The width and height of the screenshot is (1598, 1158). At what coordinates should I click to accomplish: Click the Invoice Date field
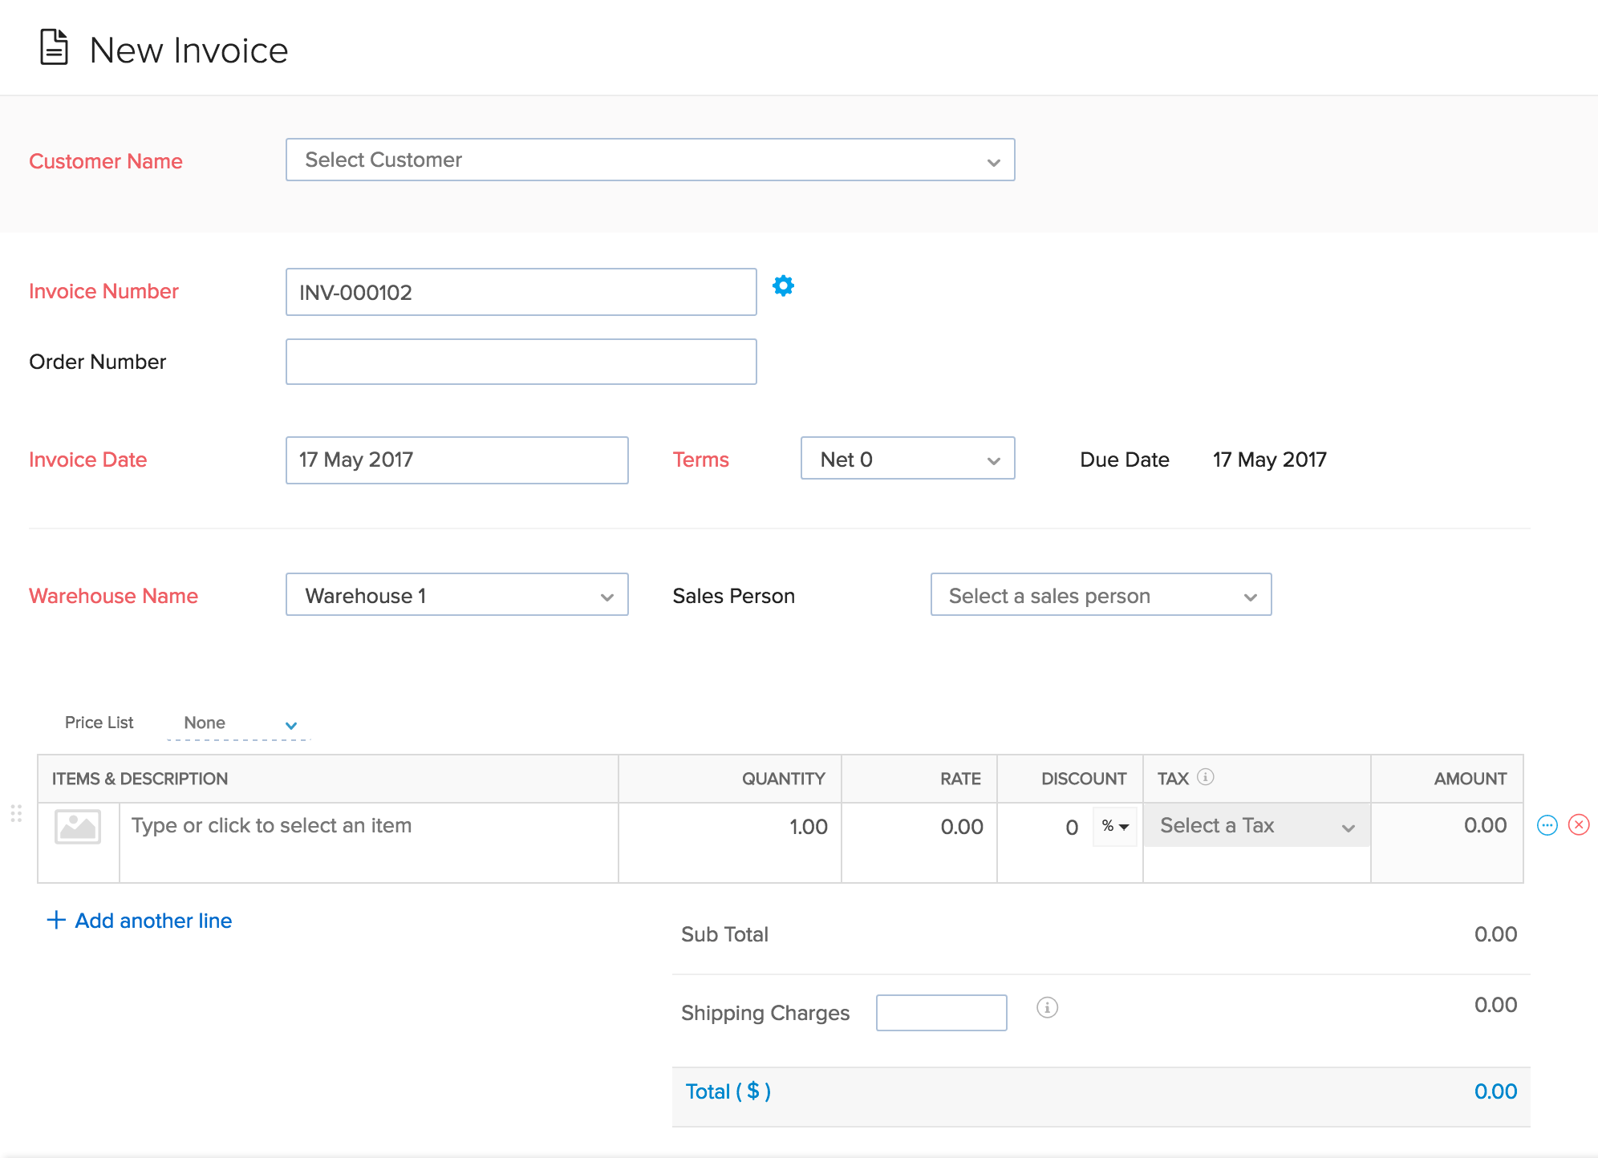(x=456, y=460)
